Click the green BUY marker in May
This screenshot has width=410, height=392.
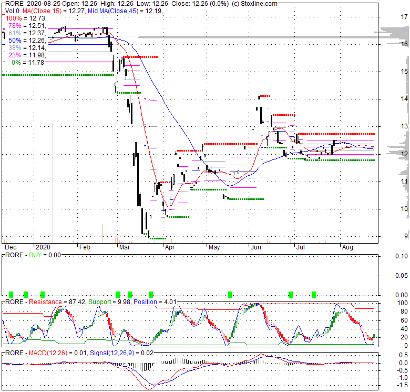tap(230, 295)
